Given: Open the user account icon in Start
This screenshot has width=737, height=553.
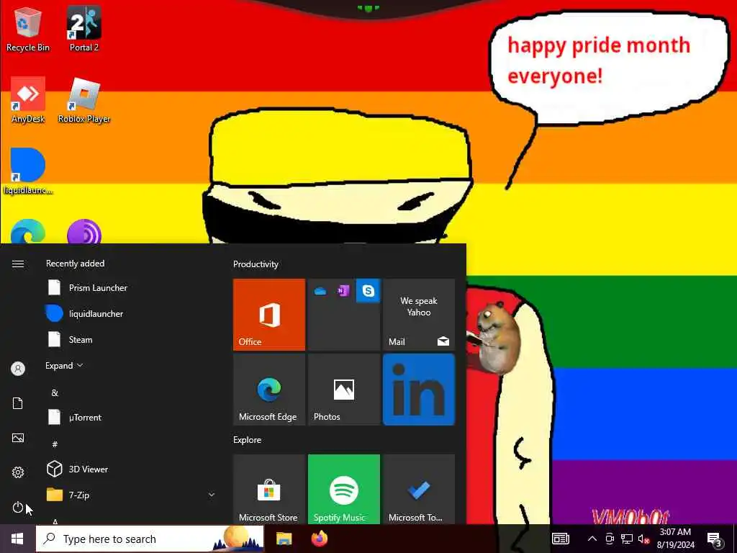Looking at the screenshot, I should click(18, 369).
